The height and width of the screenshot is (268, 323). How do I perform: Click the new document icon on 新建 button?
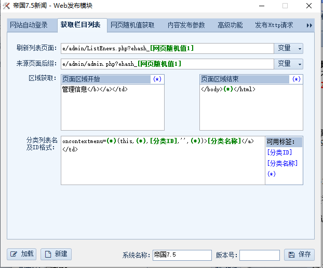coord(48,254)
